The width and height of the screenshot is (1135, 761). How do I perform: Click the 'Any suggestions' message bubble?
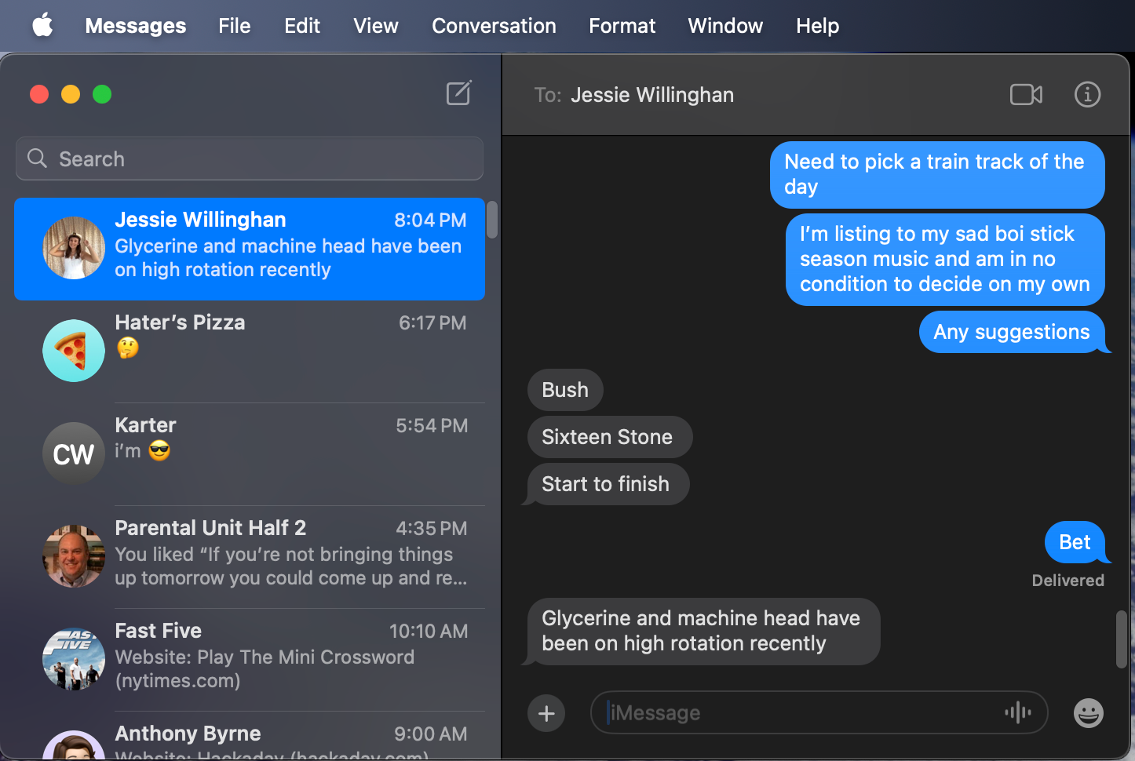click(1012, 332)
